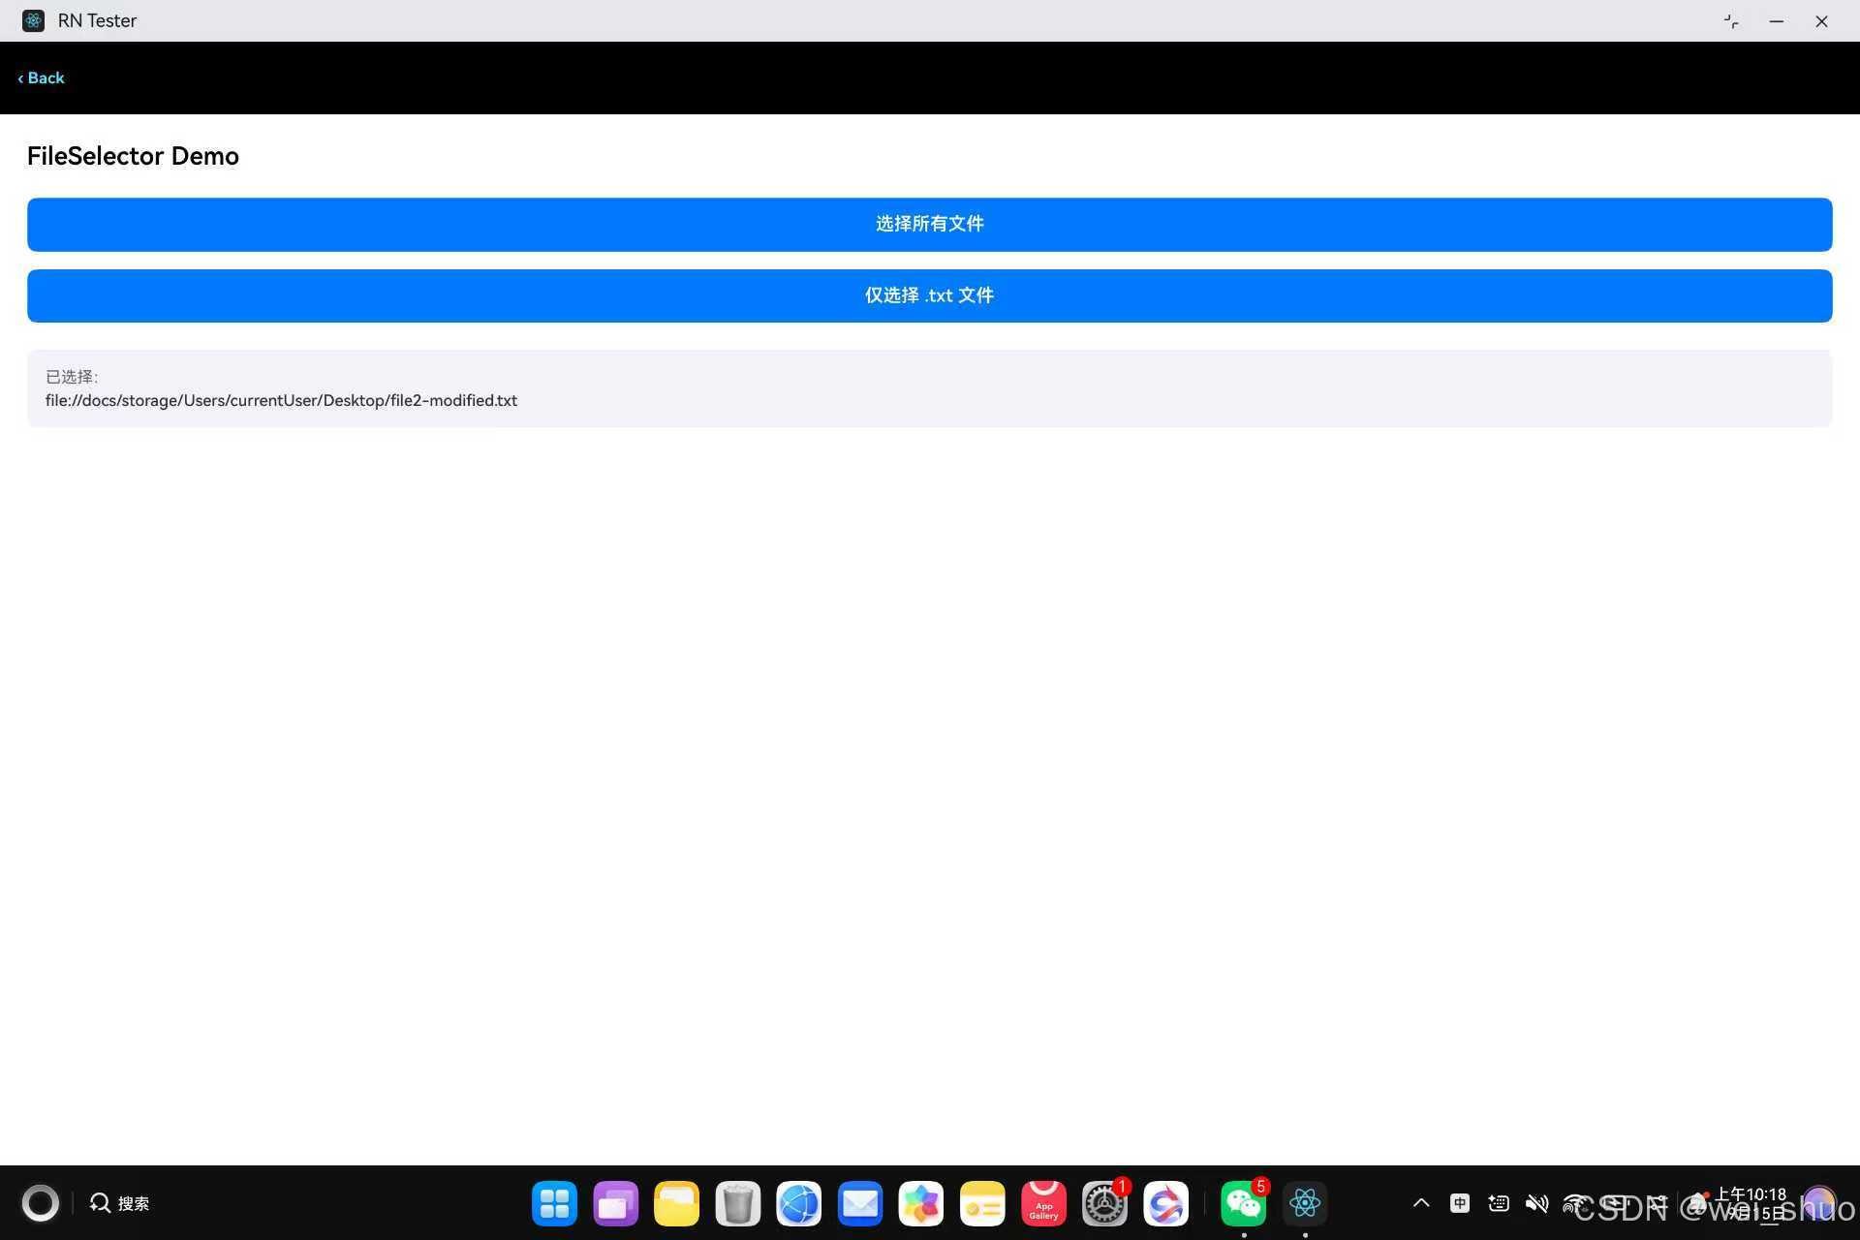Open the purple multi-window icon in dock
Viewport: 1860px width, 1240px height.
pyautogui.click(x=615, y=1204)
